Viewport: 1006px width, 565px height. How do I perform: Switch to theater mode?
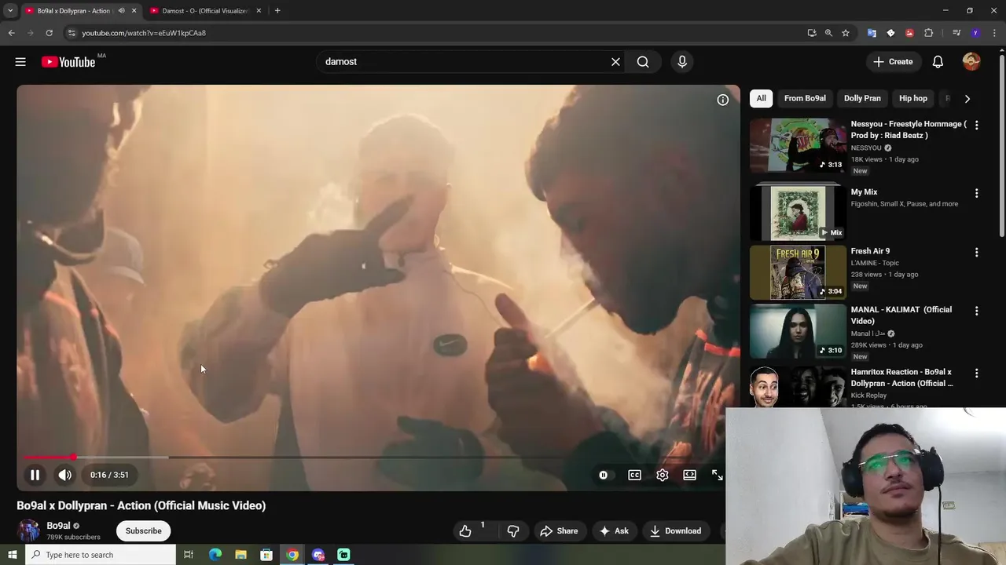[689, 475]
